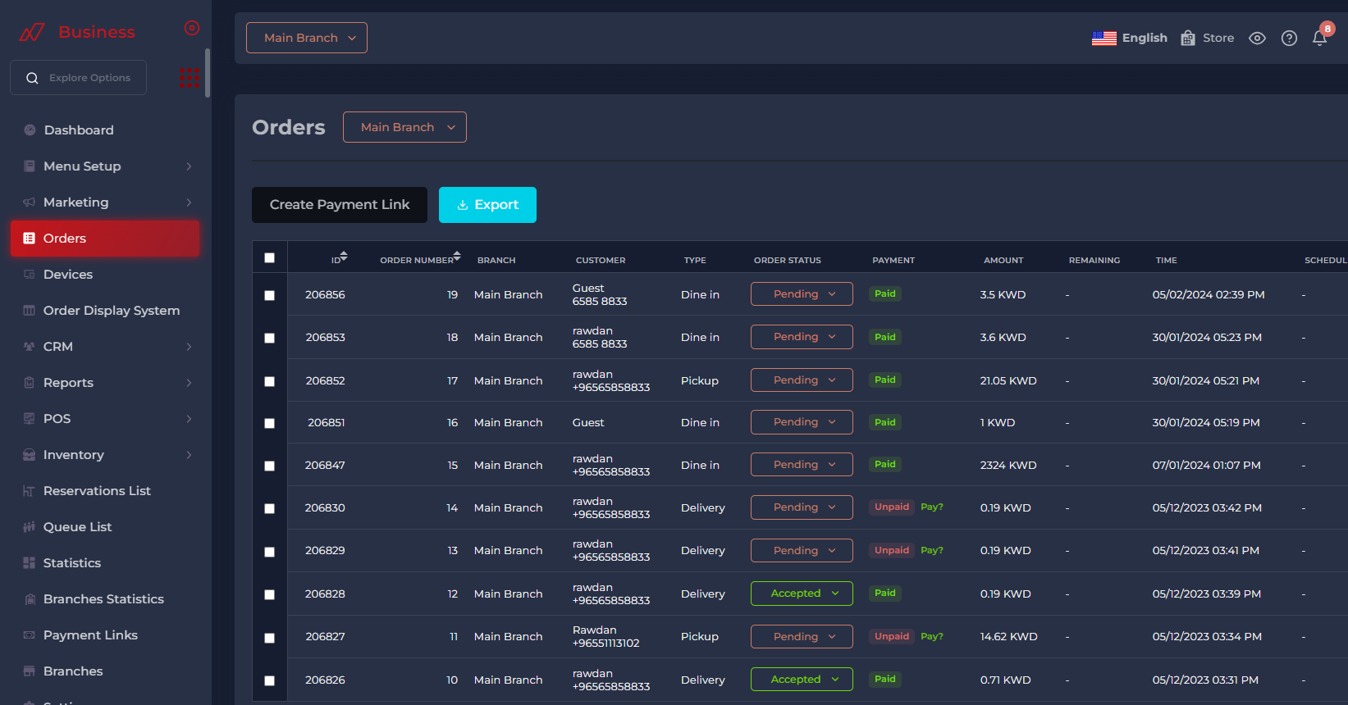
Task: Click the circular collapse sidebar icon
Action: point(192,29)
